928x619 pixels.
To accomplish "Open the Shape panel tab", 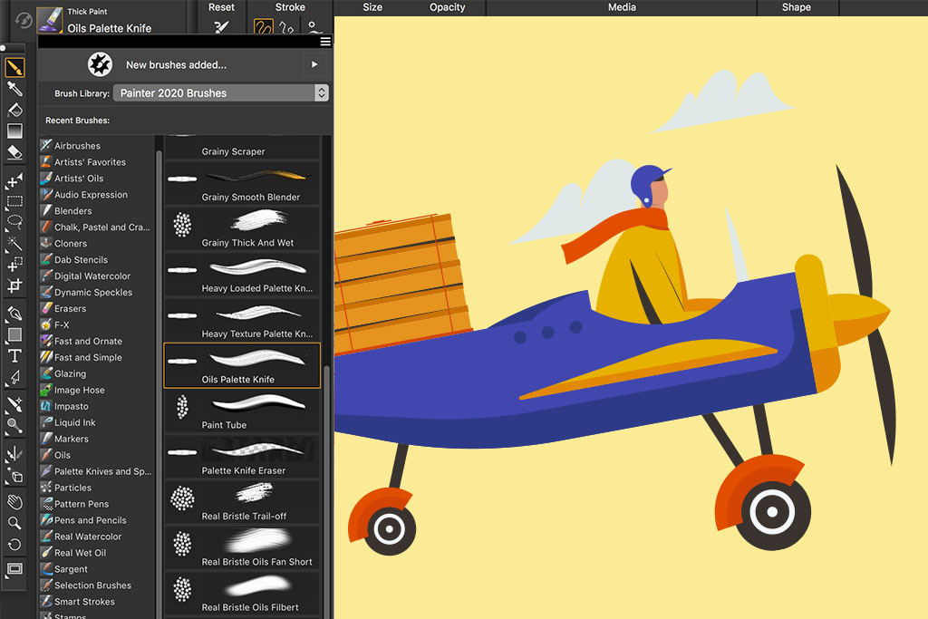I will point(797,7).
